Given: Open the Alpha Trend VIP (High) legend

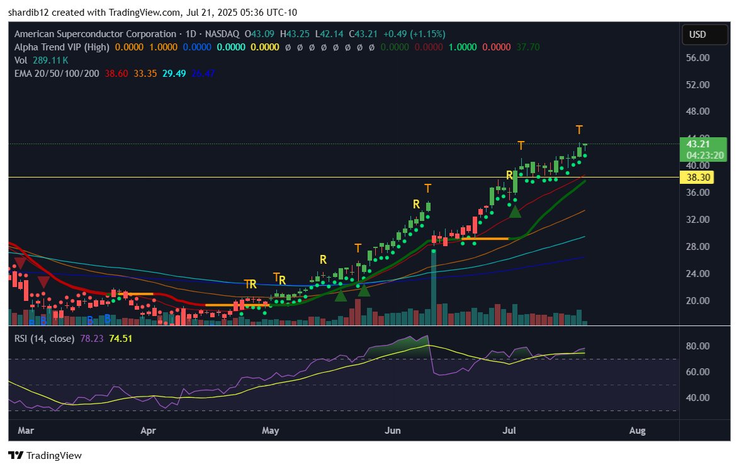Looking at the screenshot, I should coord(62,47).
